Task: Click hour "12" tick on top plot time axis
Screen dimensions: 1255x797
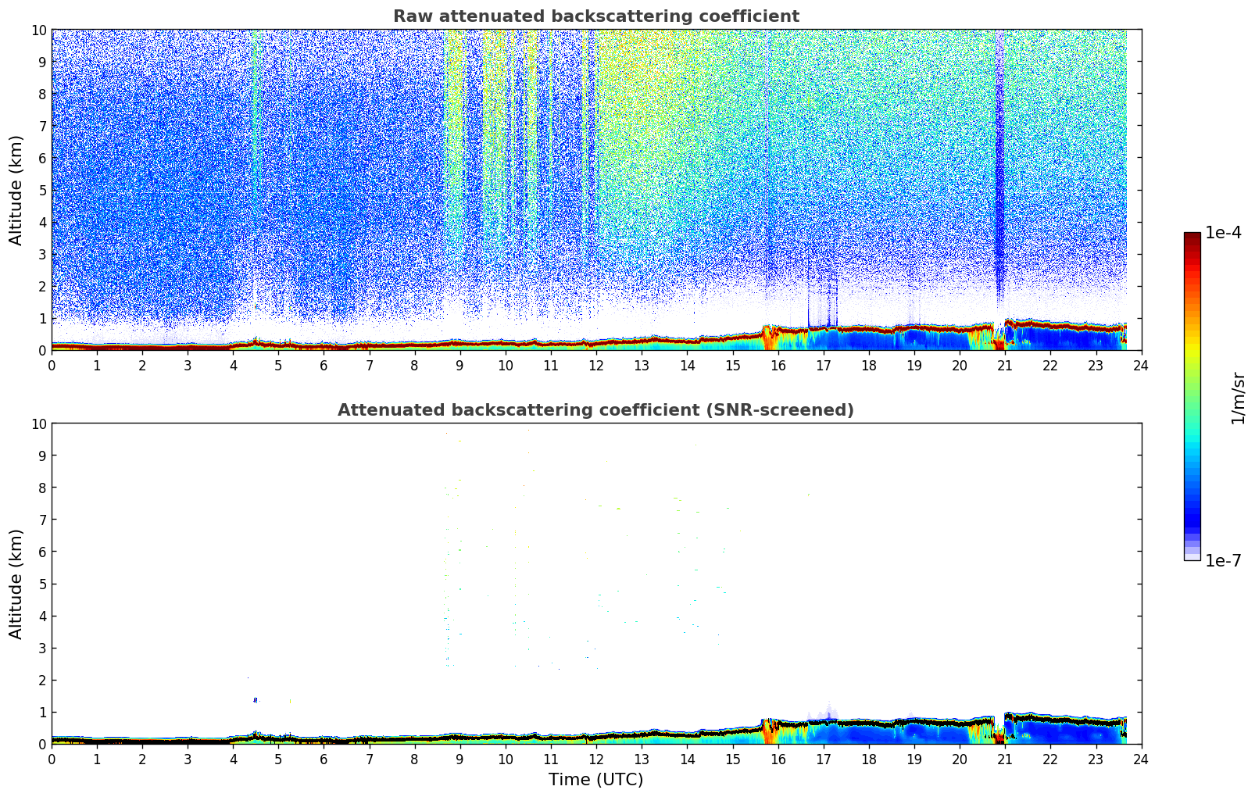Action: pos(596,365)
